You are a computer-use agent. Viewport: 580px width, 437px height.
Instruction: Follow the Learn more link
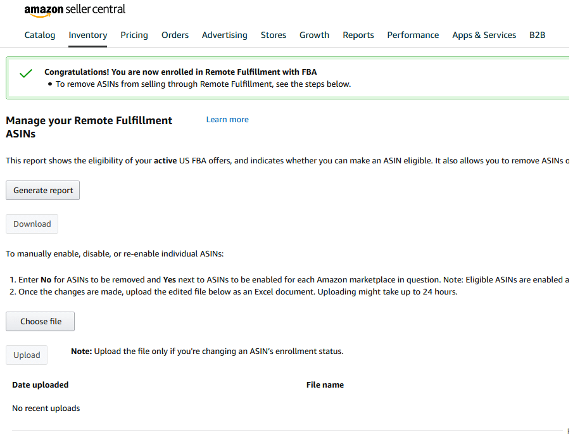(227, 120)
